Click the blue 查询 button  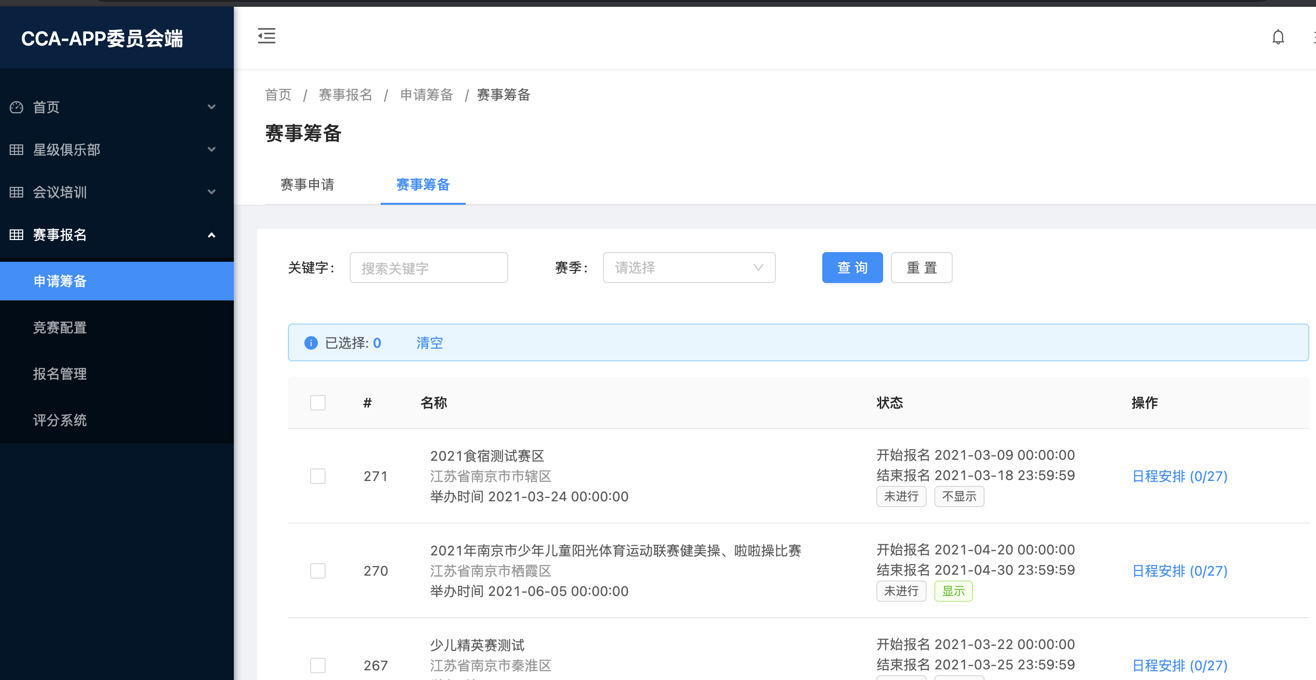click(x=852, y=268)
